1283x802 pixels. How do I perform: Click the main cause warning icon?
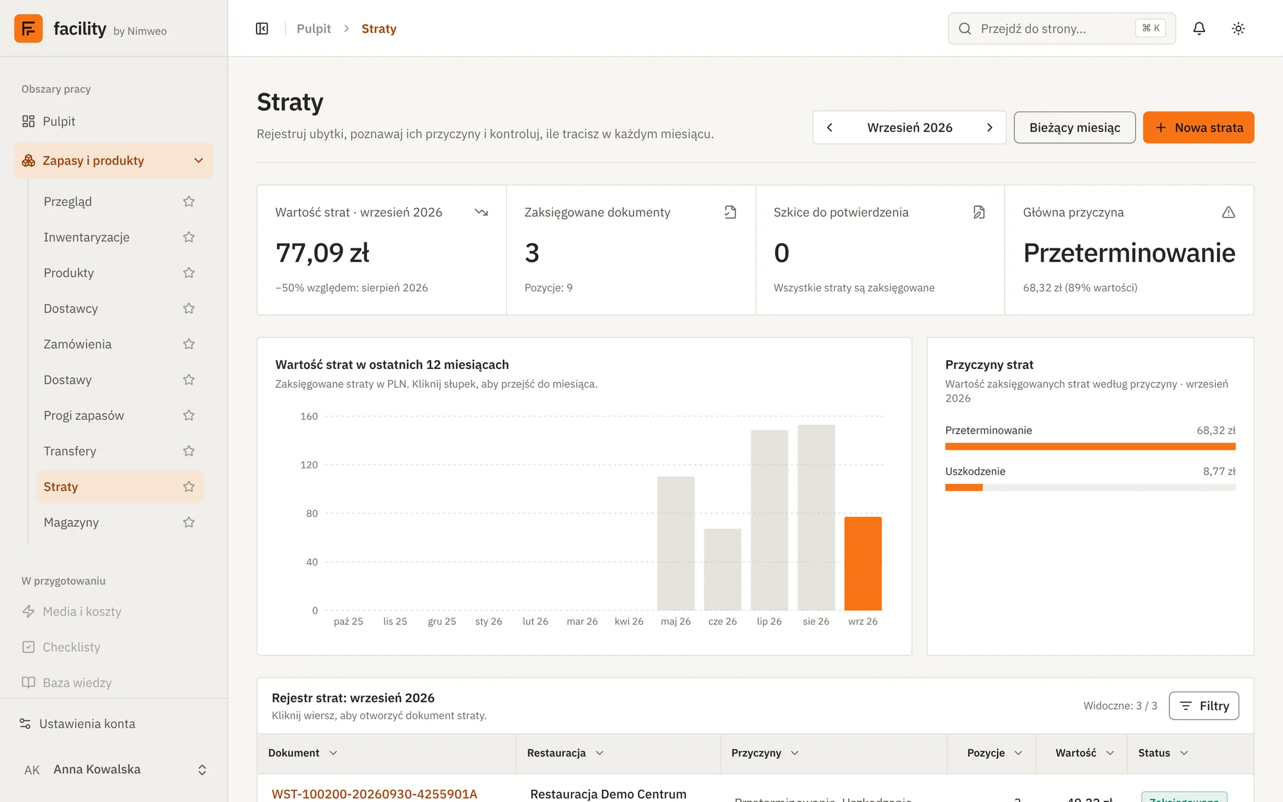1228,212
